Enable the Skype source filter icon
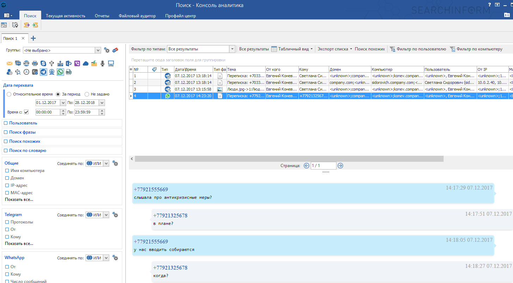The image size is (513, 283). click(43, 63)
